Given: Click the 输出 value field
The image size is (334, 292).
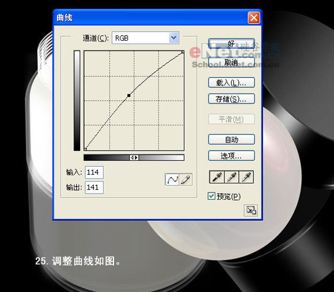Looking at the screenshot, I should (x=94, y=187).
